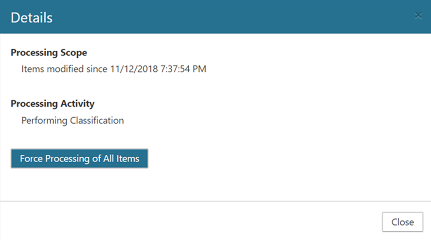The image size is (431, 240).
Task: Dismiss the dialog with the header X icon
Action: coord(418,16)
